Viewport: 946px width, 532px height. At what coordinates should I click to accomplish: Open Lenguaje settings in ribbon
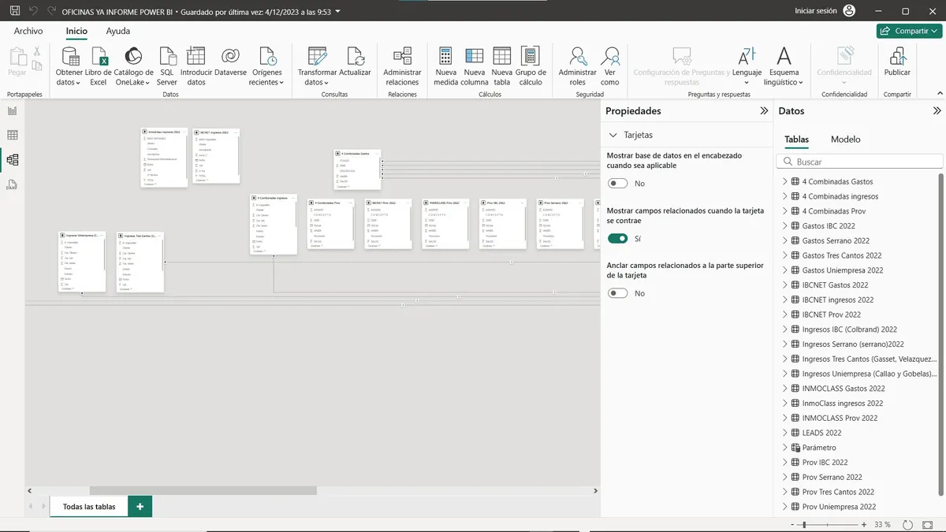click(747, 67)
